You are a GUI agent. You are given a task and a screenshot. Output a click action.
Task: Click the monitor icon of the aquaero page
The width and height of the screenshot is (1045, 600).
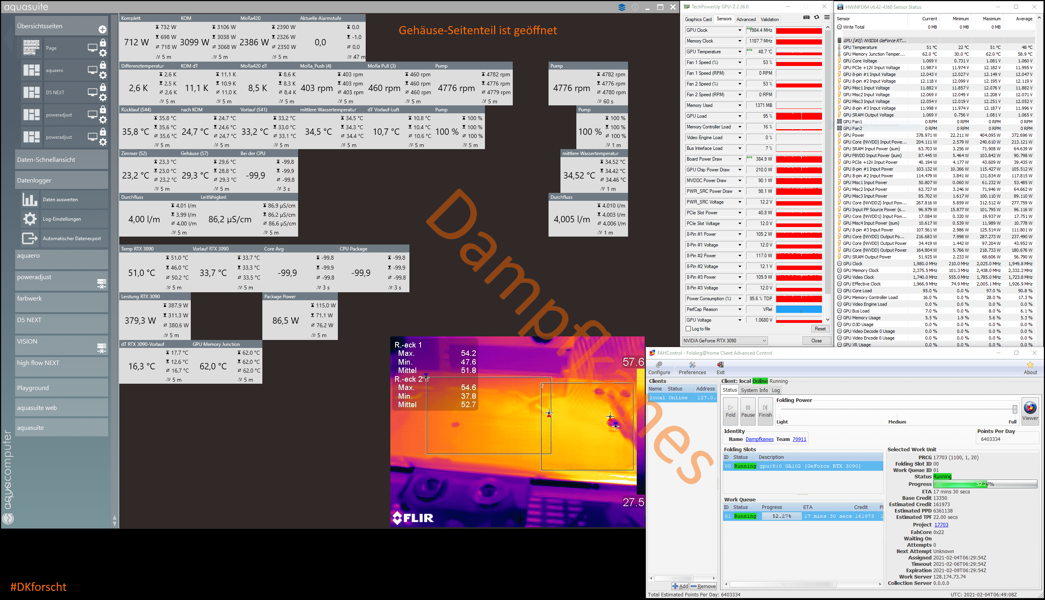92,70
